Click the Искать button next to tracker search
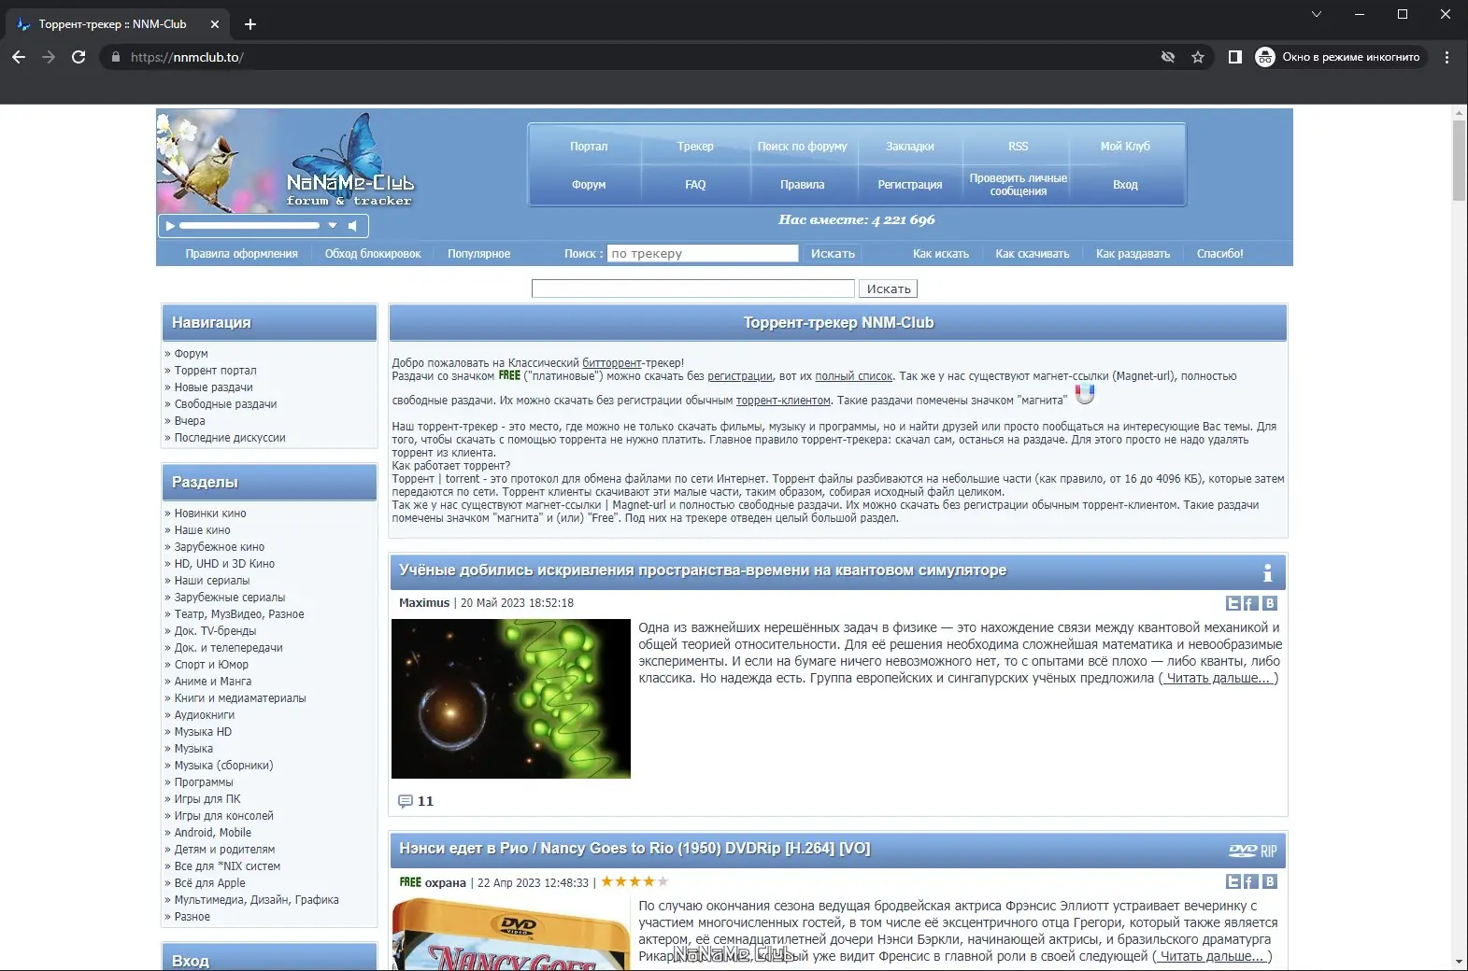 (833, 253)
